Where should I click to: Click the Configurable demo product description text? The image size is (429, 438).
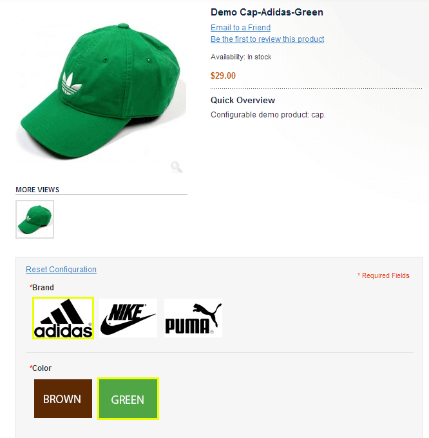click(268, 115)
